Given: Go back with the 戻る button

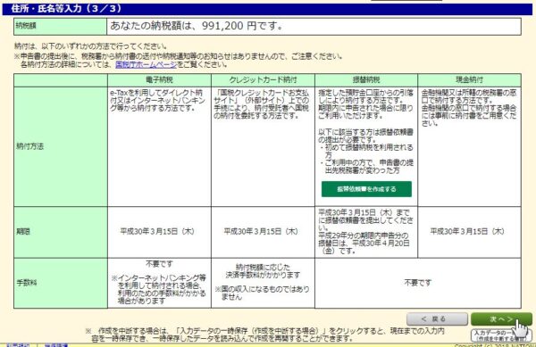Looking at the screenshot, I should (437, 319).
